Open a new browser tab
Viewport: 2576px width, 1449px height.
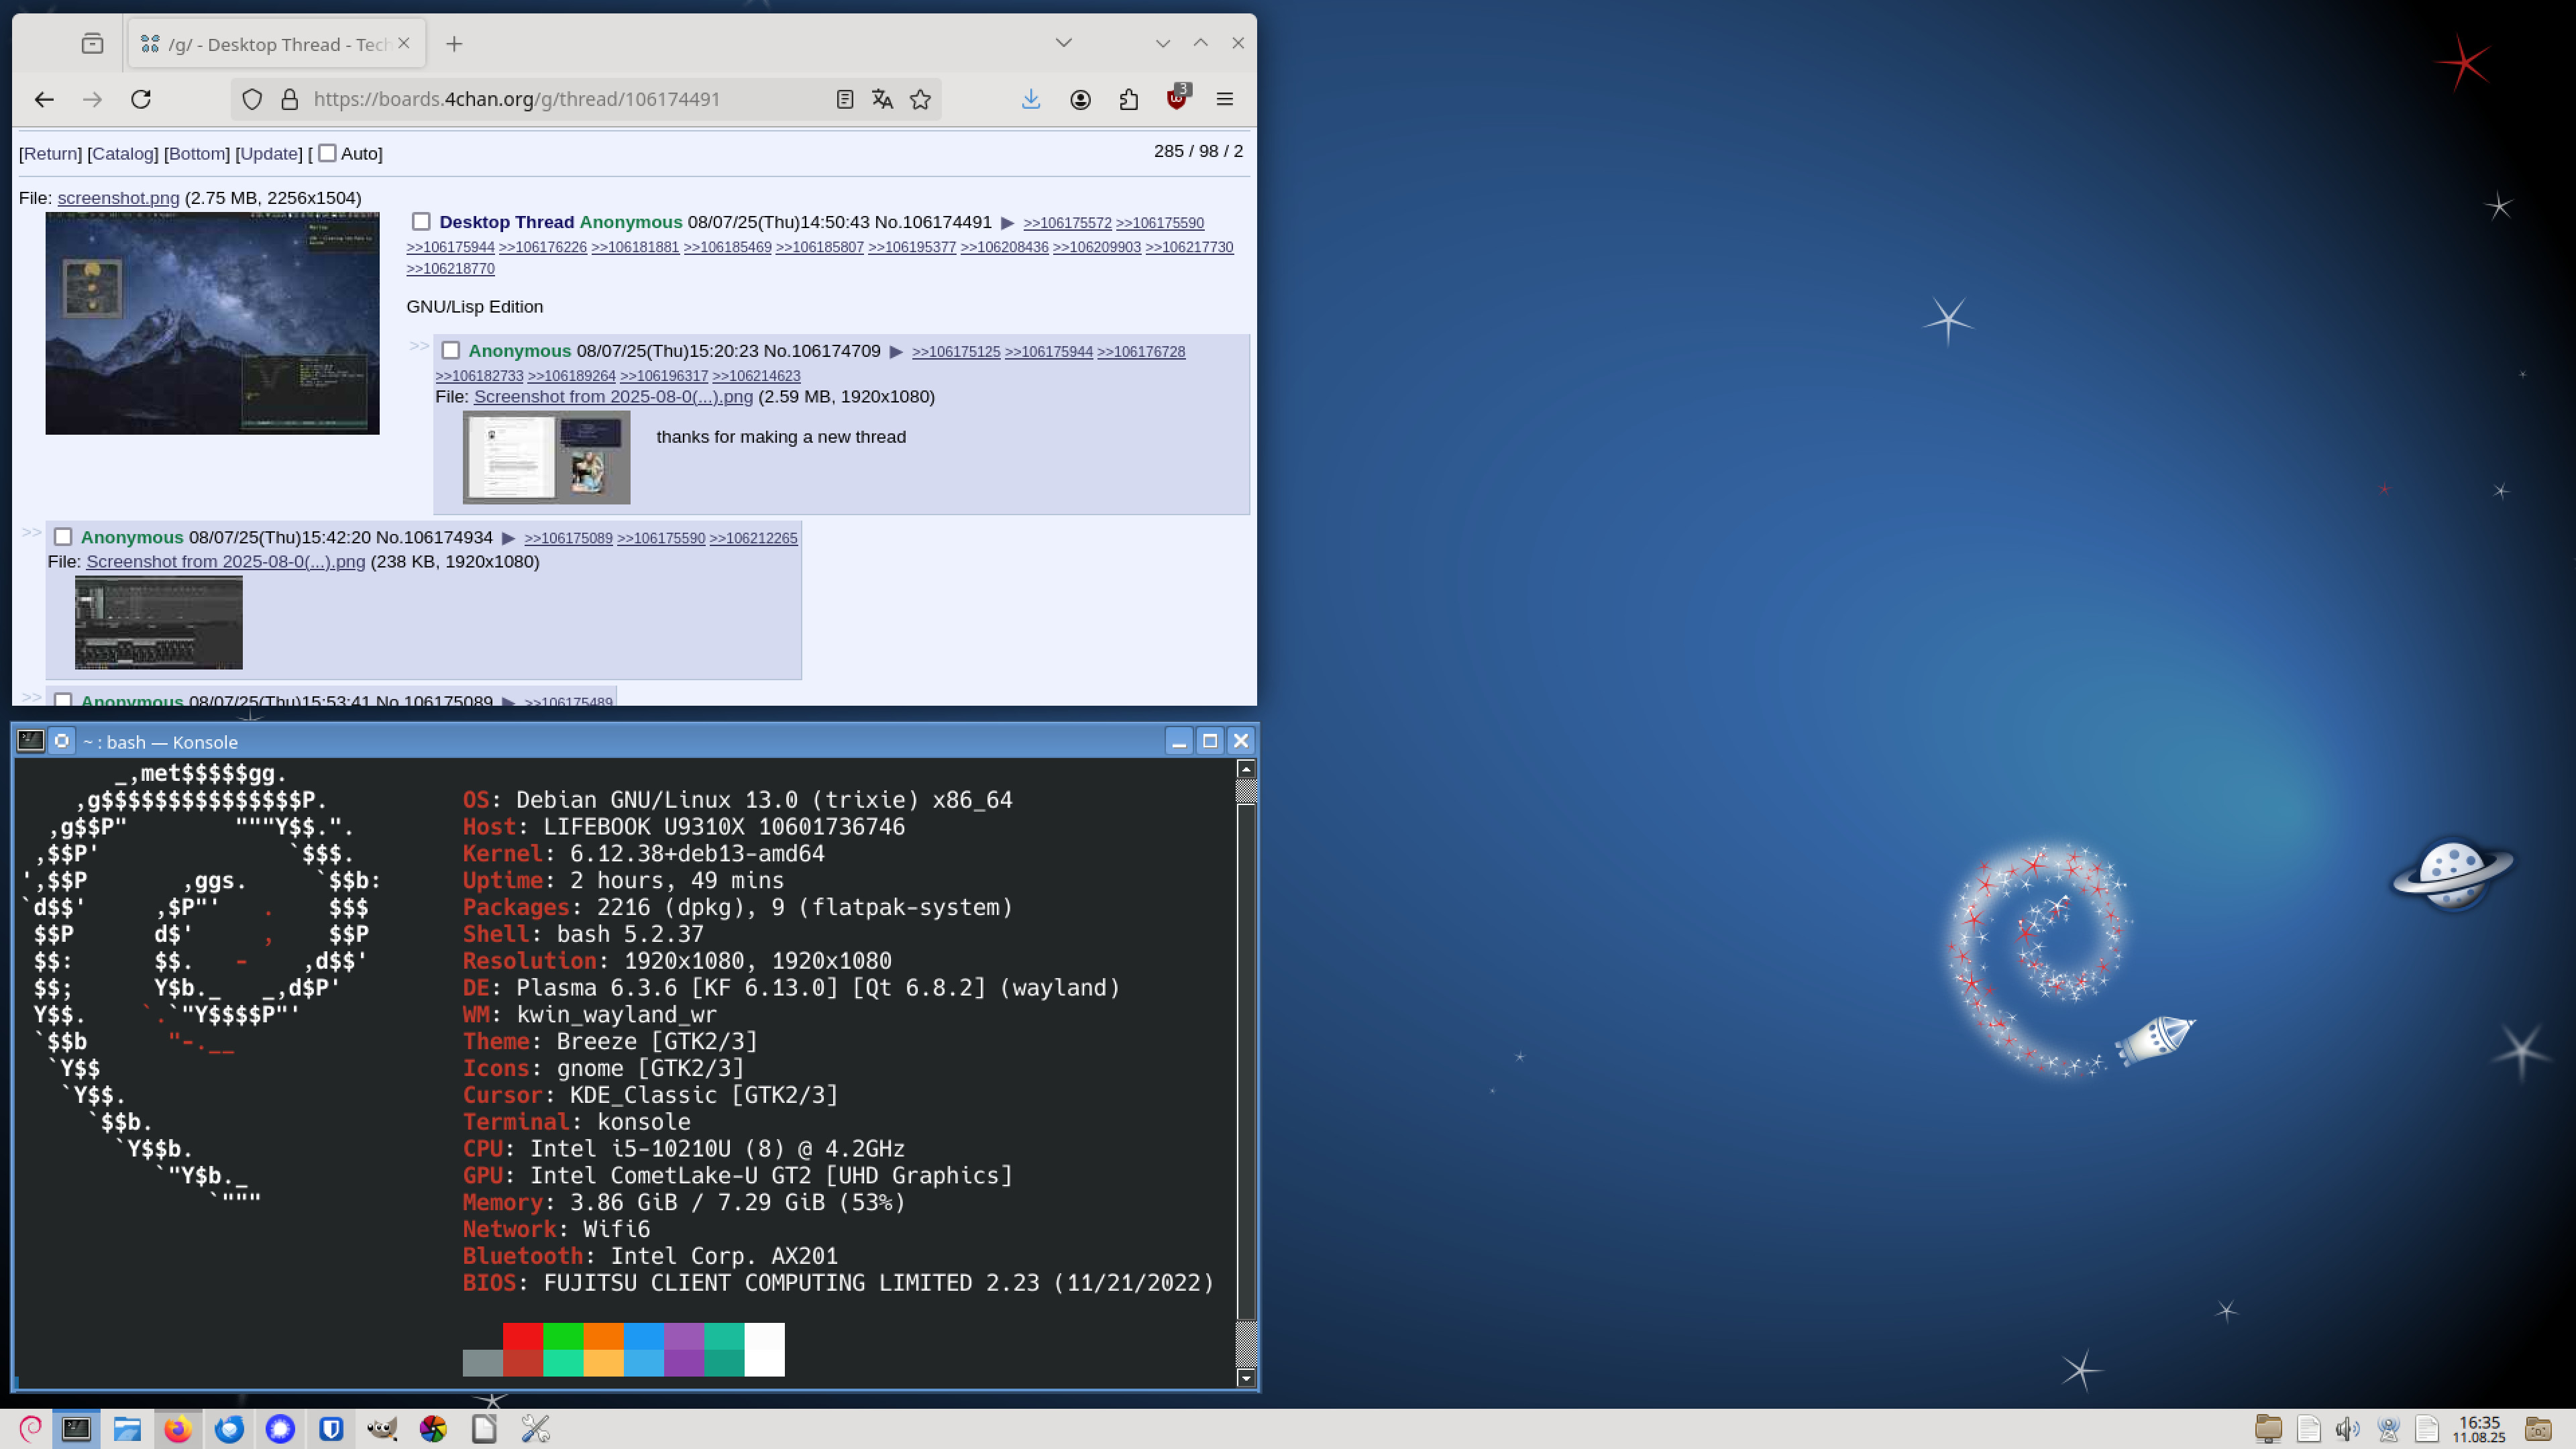pos(454,44)
